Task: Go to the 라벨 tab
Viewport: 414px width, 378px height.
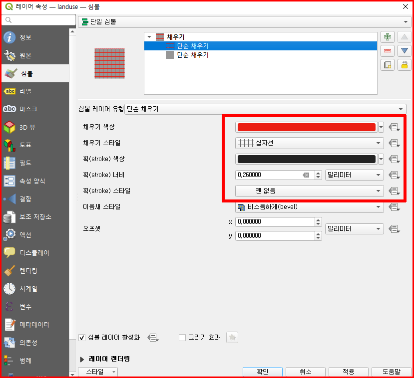Action: (x=35, y=91)
